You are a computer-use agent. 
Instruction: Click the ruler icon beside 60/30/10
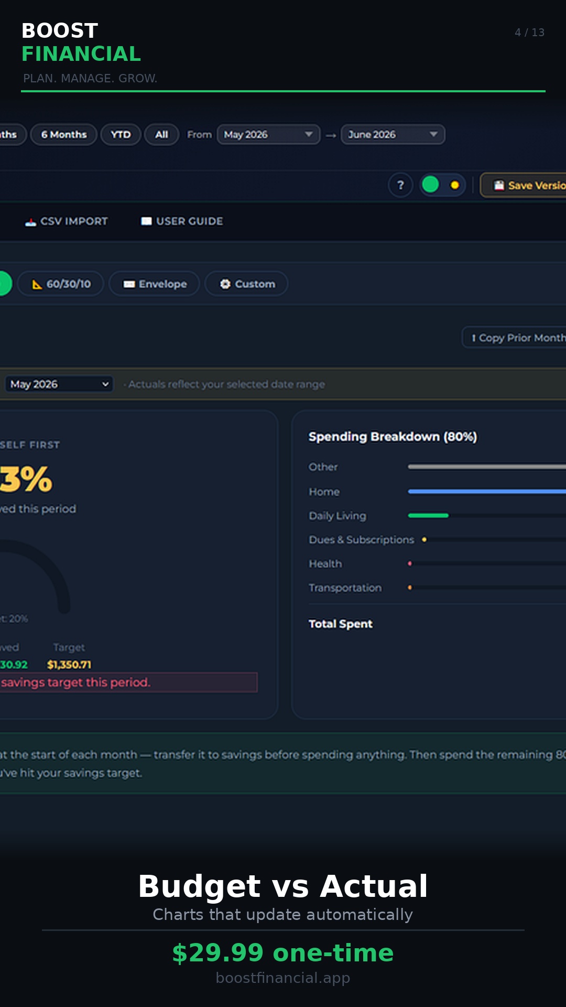click(37, 284)
